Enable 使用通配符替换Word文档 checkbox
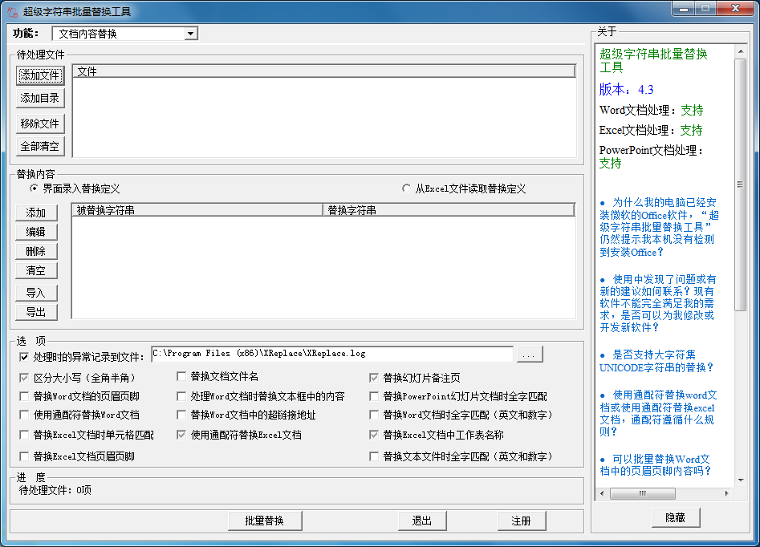The height and width of the screenshot is (547, 760). [24, 415]
